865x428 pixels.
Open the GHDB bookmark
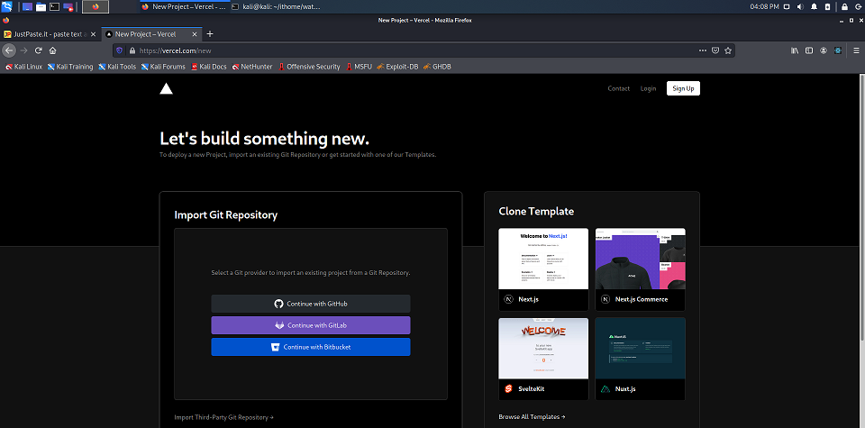click(437, 67)
